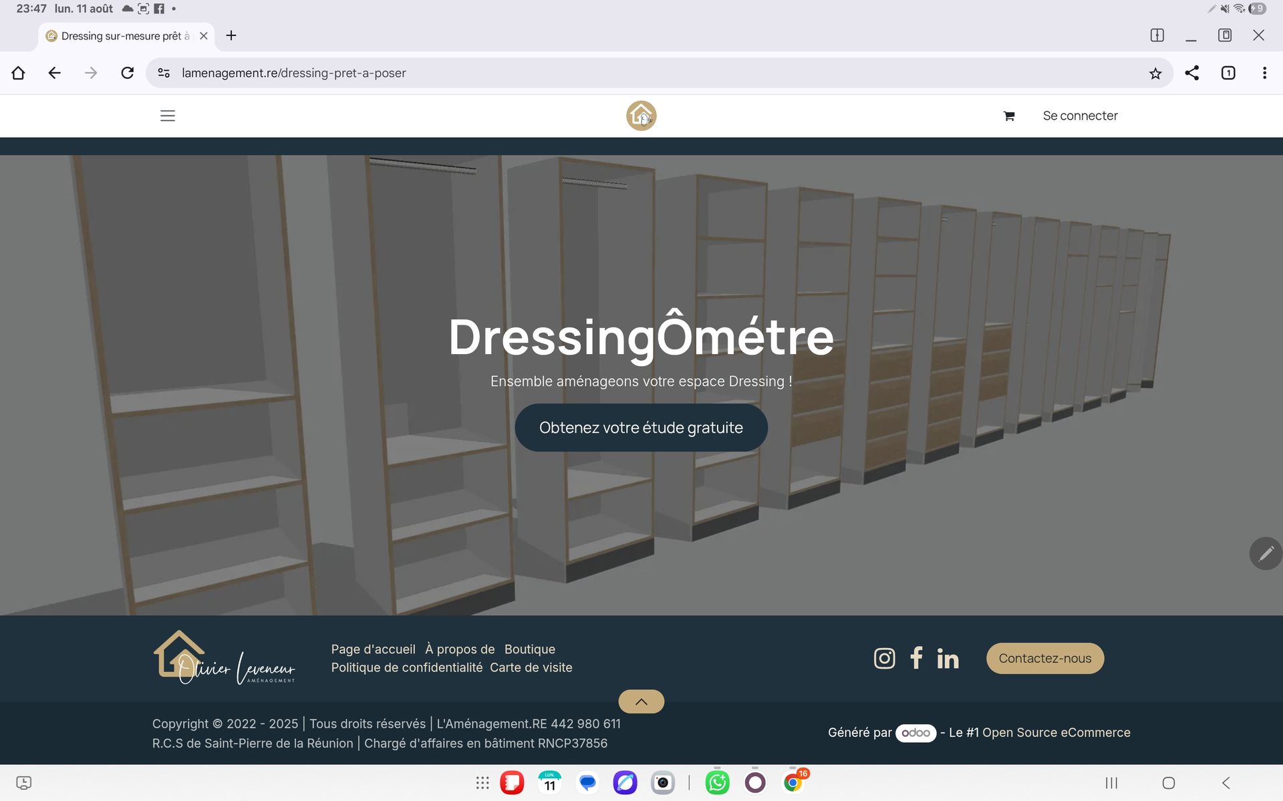Toggle split screen view icon
This screenshot has width=1283, height=801.
[1157, 35]
